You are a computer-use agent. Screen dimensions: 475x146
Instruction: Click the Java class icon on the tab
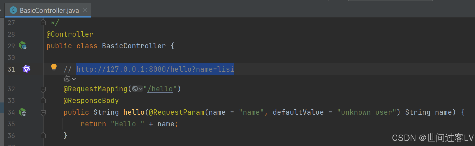[x=13, y=10]
